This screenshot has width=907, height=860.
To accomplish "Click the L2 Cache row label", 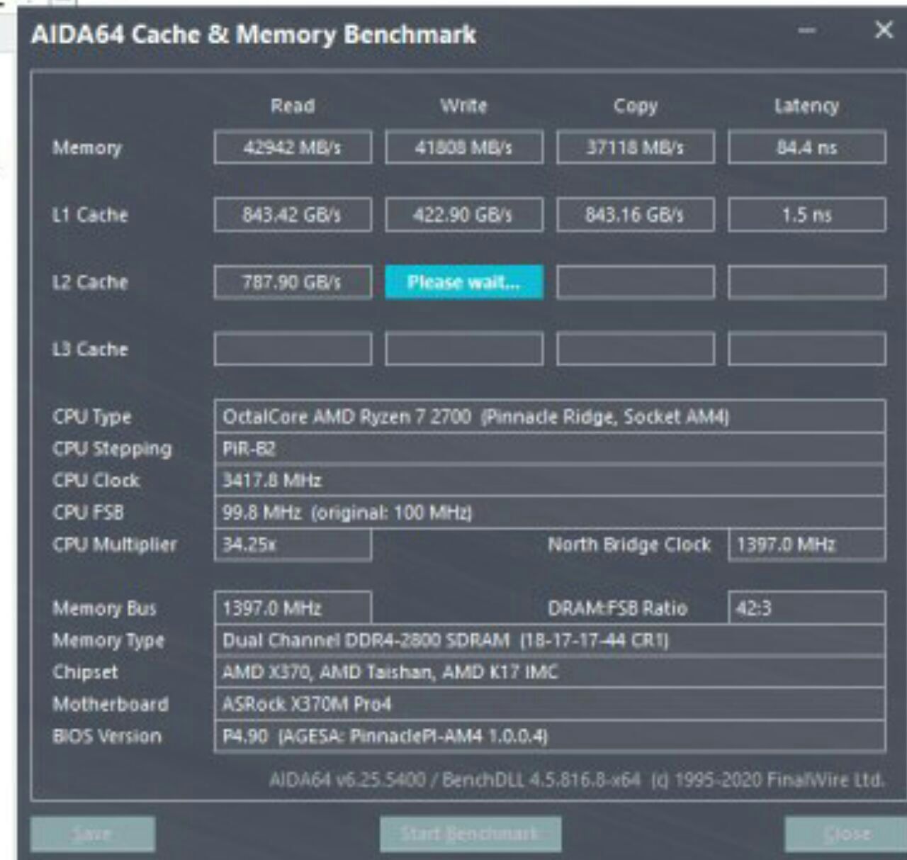I will coord(90,282).
